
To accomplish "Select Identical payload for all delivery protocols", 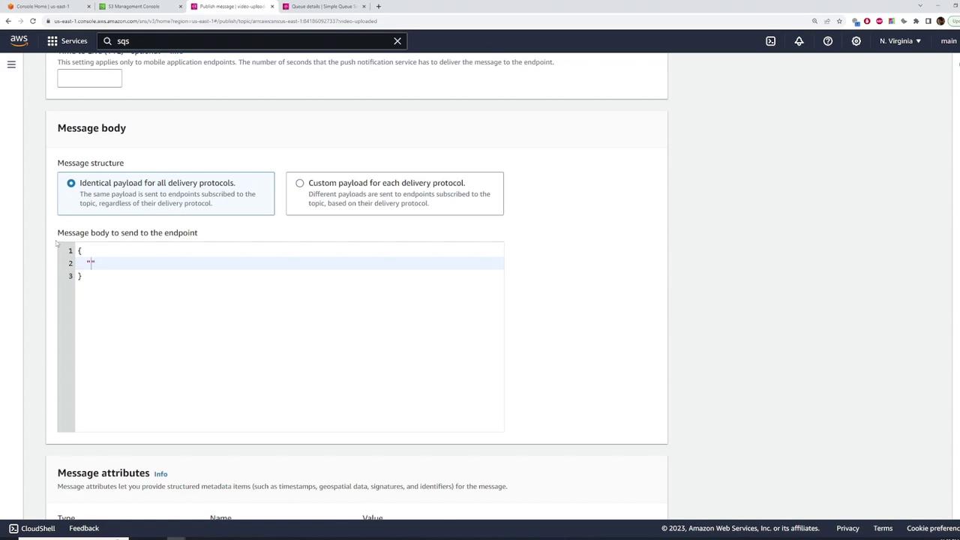I will pos(166,193).
